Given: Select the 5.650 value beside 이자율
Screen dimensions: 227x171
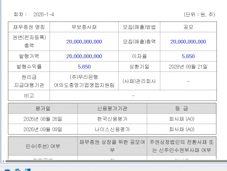Looking at the screenshot, I should pos(188,56).
